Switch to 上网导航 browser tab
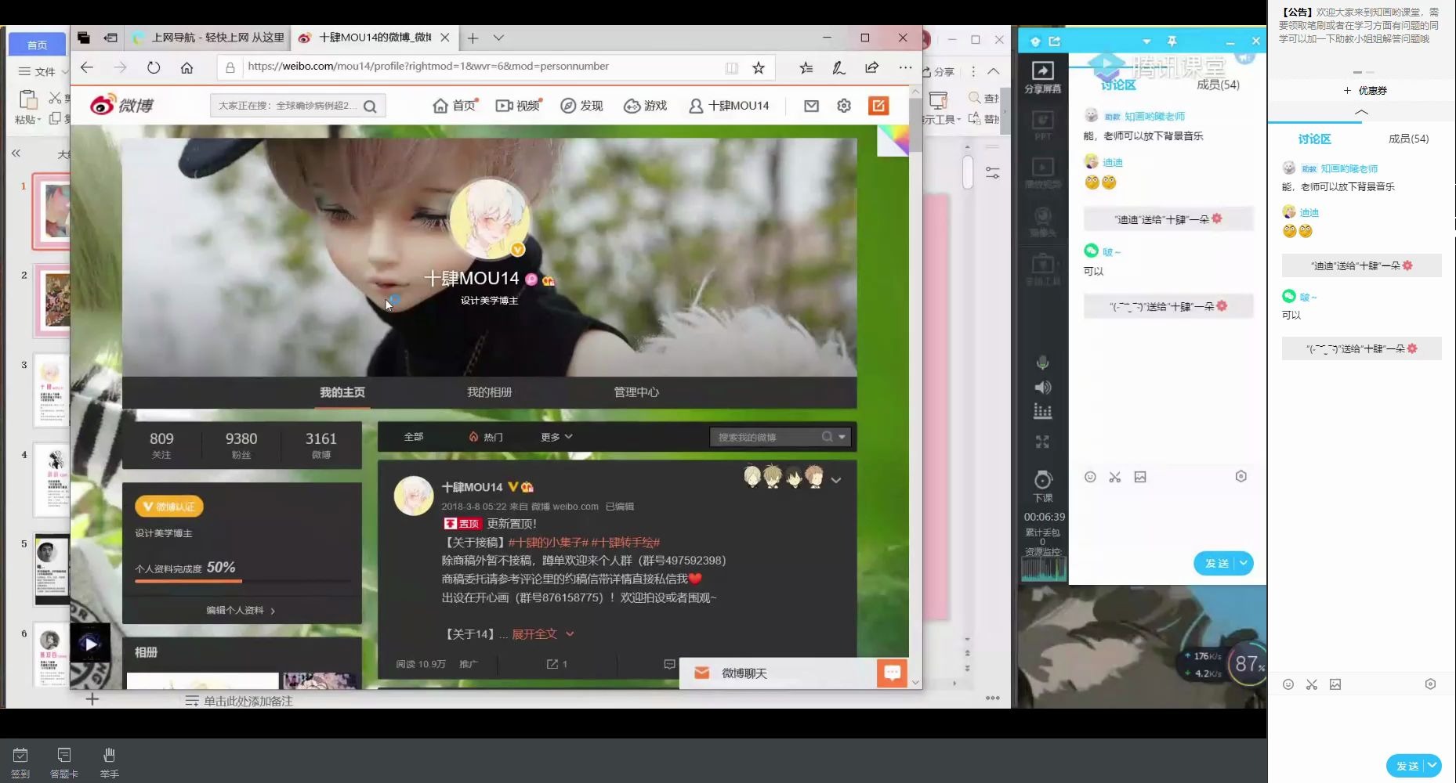 point(208,38)
